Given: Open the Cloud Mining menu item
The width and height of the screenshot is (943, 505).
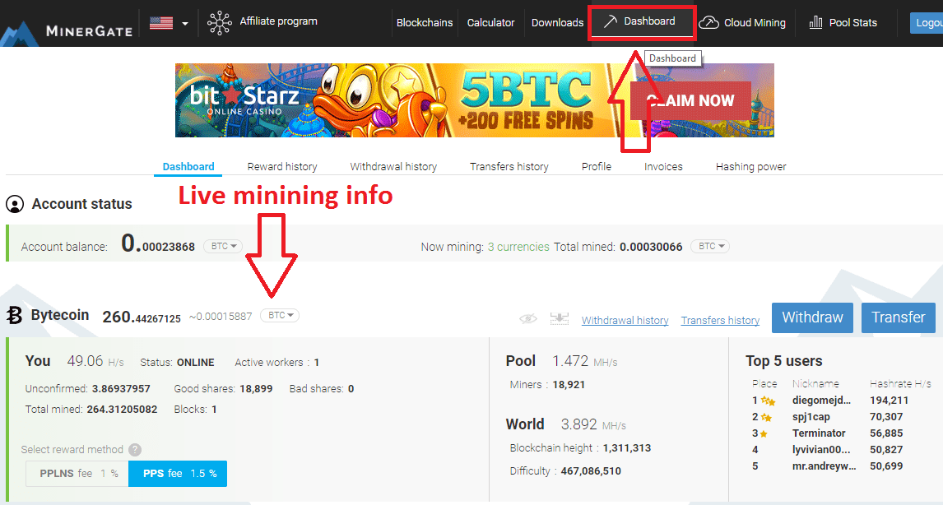Looking at the screenshot, I should click(755, 23).
